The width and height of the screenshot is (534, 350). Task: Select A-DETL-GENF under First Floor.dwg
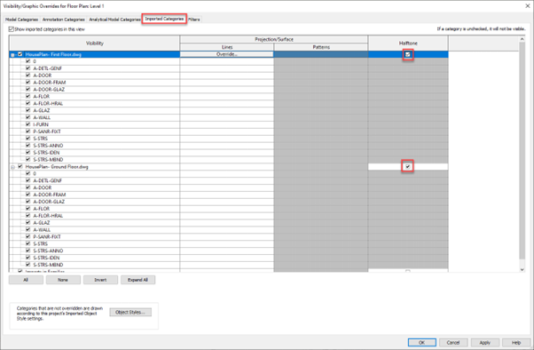point(47,68)
